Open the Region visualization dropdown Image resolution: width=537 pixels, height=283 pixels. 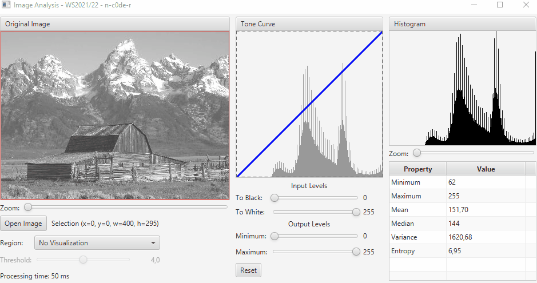[97, 243]
